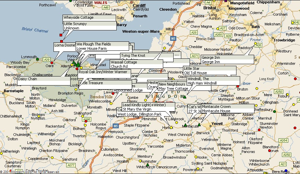The width and height of the screenshot is (300, 174).
Task: Open the George Inn callout
Action: pos(227,59)
